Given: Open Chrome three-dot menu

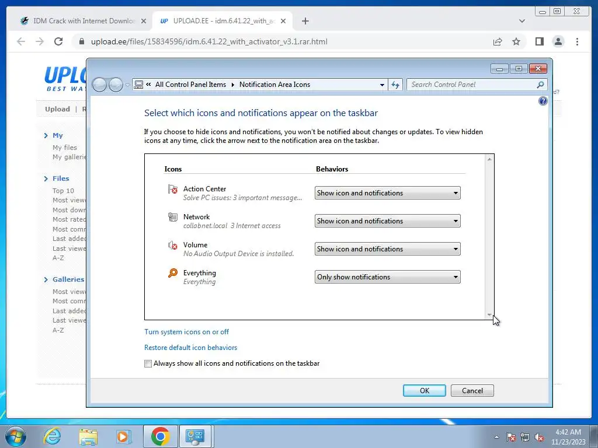Looking at the screenshot, I should point(577,41).
